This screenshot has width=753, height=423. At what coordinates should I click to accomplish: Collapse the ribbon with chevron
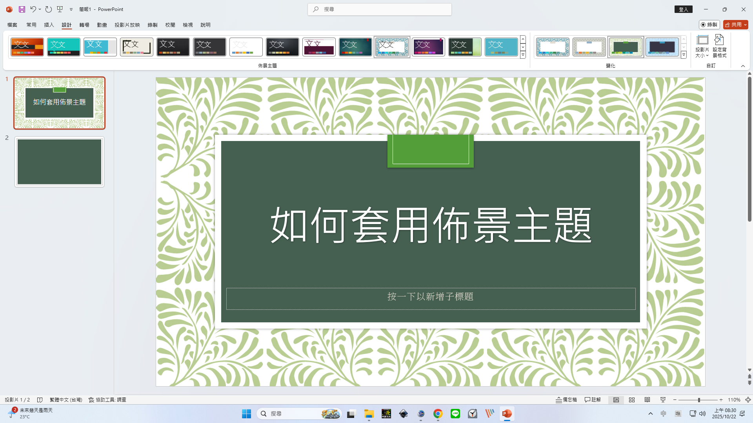tap(743, 66)
